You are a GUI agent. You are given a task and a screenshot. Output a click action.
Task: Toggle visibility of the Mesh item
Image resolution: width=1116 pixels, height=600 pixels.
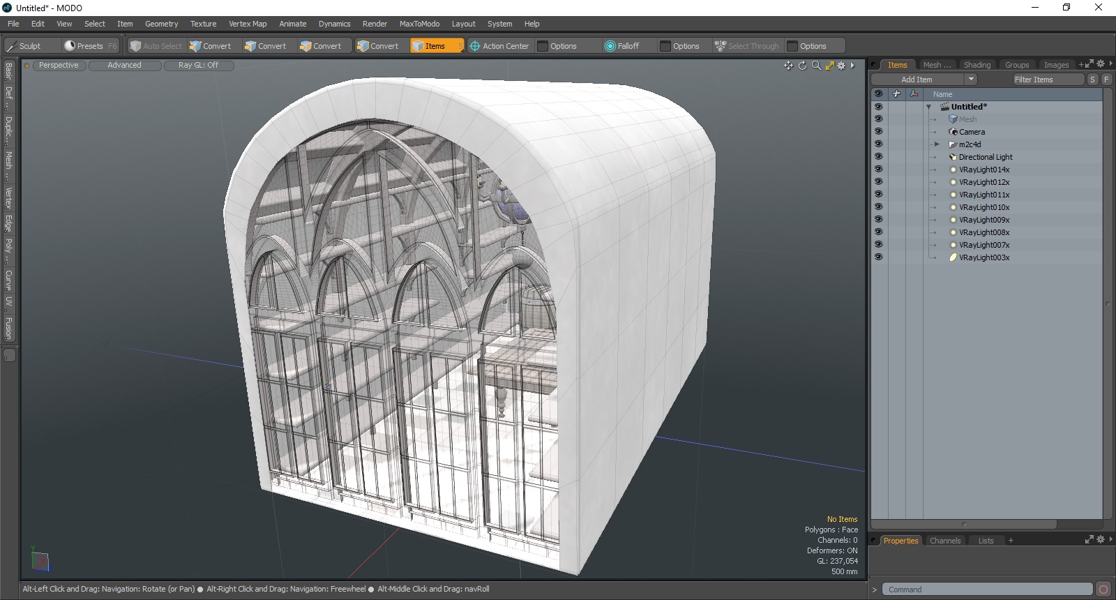pyautogui.click(x=878, y=119)
